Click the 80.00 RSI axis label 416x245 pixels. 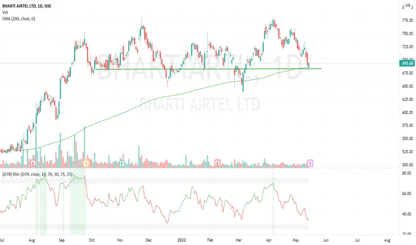coord(407,173)
